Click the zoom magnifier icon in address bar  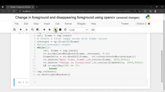pos(135,11)
